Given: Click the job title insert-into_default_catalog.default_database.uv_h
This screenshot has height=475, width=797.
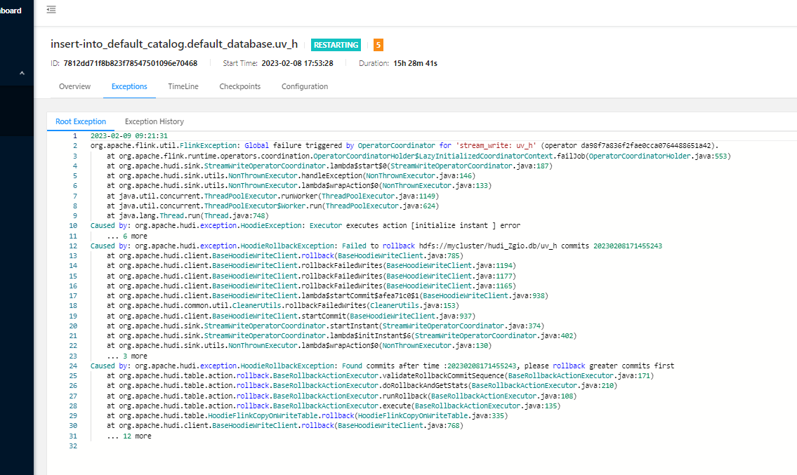Looking at the screenshot, I should (174, 44).
